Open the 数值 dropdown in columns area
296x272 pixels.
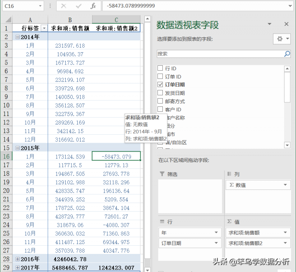[x=285, y=185]
